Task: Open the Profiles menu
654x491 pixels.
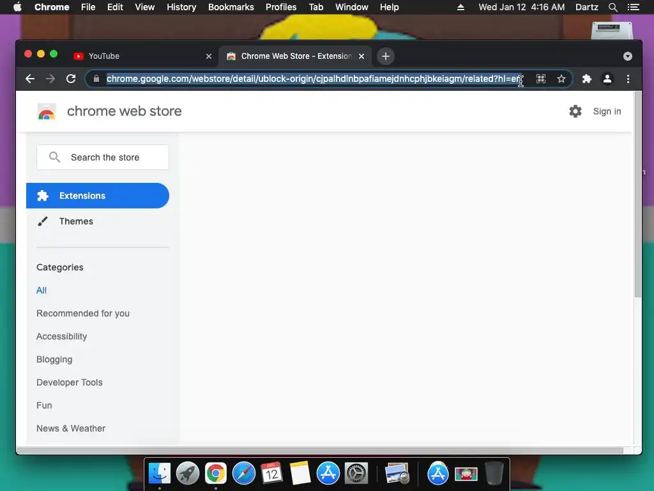Action: pyautogui.click(x=281, y=7)
